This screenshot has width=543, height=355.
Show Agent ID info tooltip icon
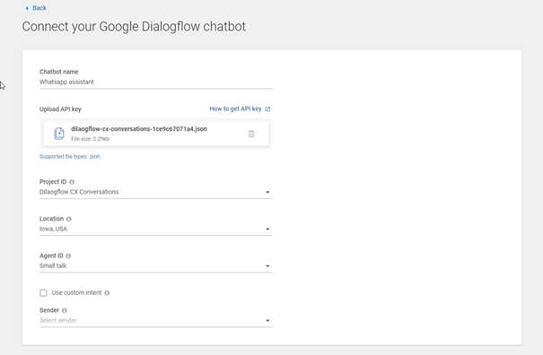pyautogui.click(x=68, y=256)
